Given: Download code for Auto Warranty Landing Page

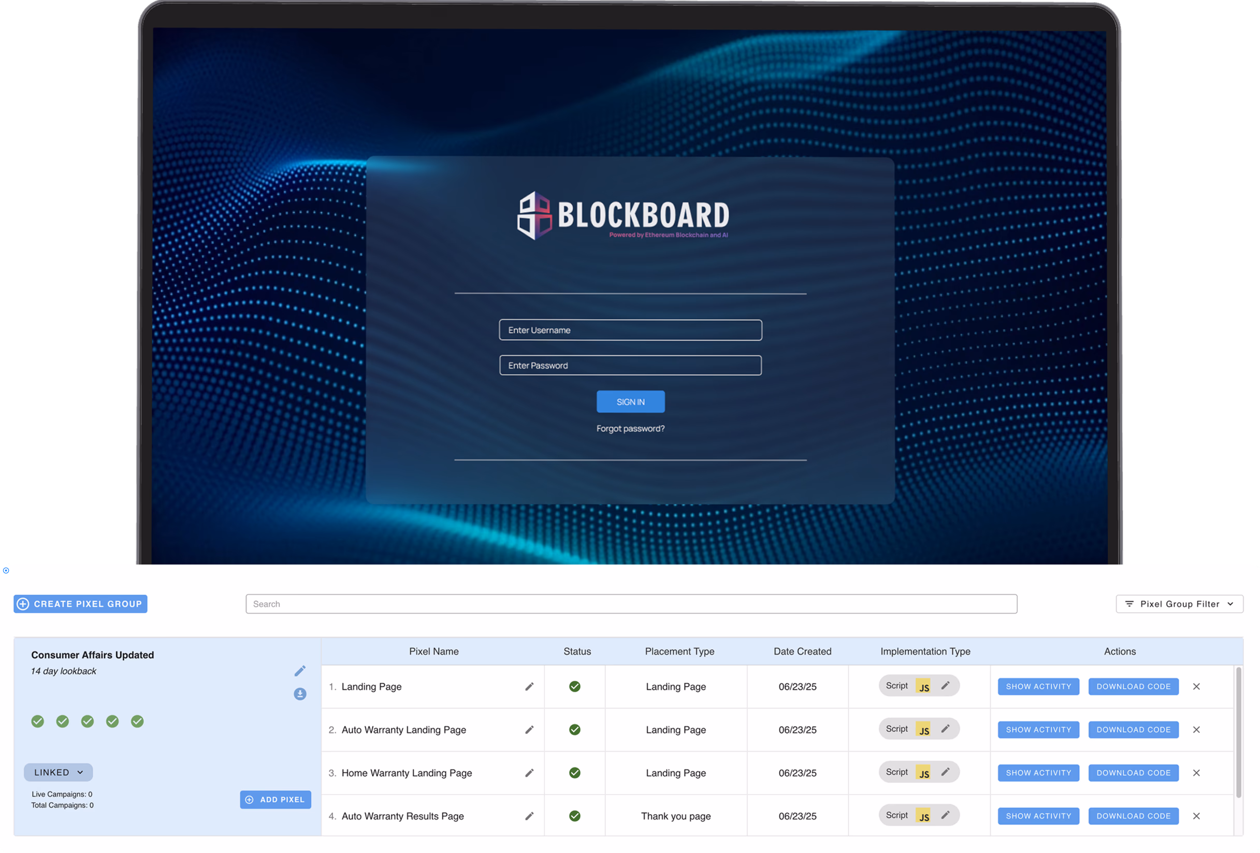Looking at the screenshot, I should (1133, 729).
